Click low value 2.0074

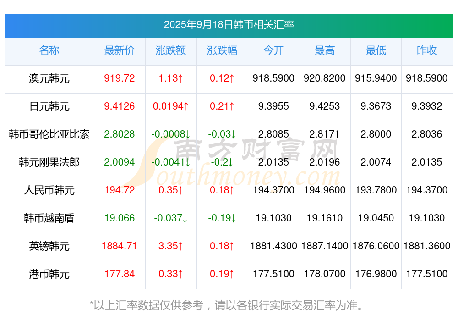click(376, 162)
